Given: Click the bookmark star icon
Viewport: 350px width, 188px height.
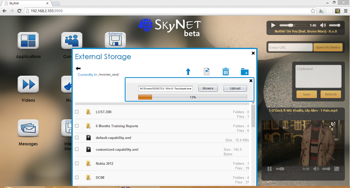Looking at the screenshot, I should click(x=313, y=11).
